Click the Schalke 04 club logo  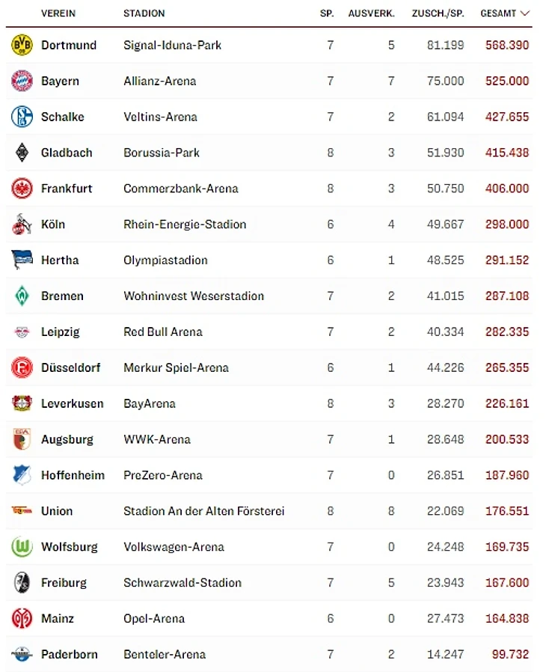(x=22, y=117)
